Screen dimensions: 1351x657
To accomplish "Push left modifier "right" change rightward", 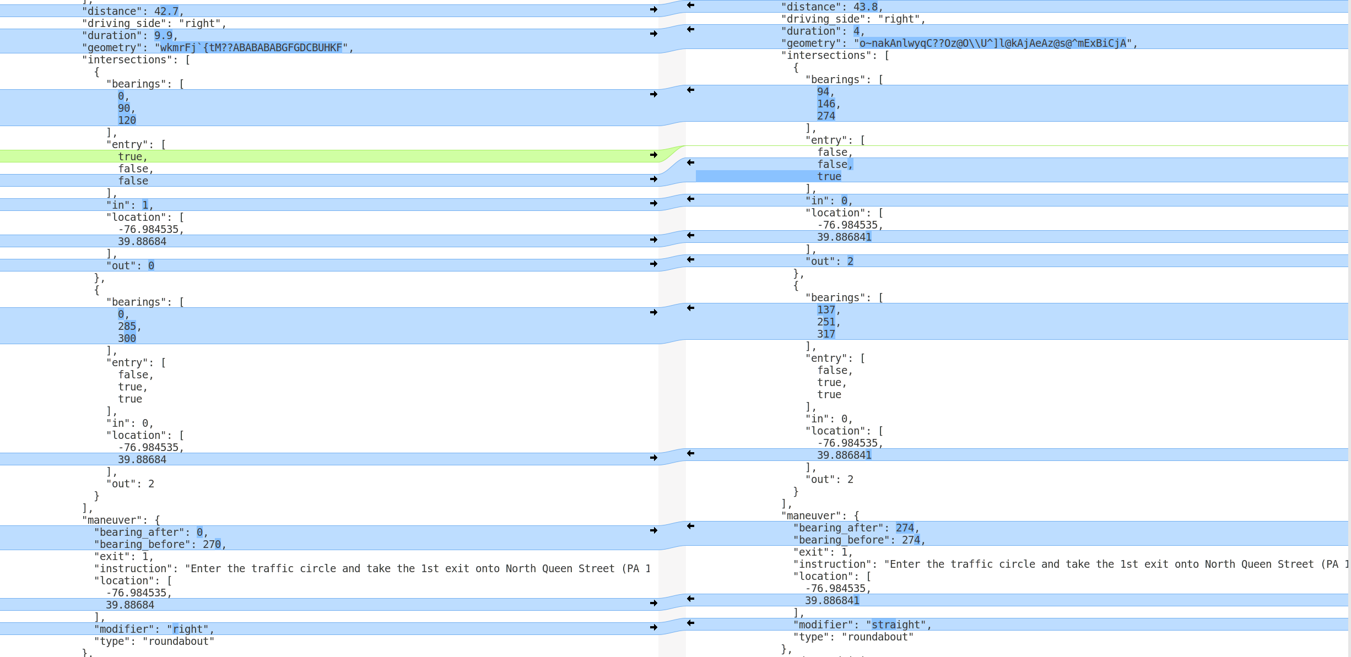I will [x=653, y=627].
